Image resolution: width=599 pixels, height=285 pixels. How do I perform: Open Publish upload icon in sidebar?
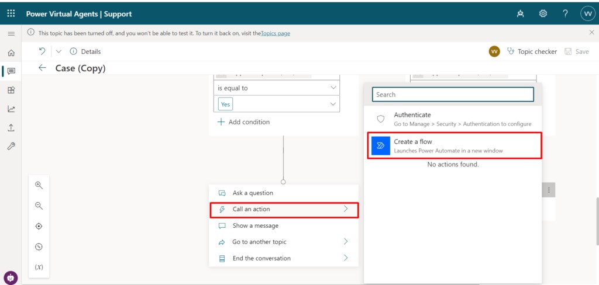click(x=11, y=127)
